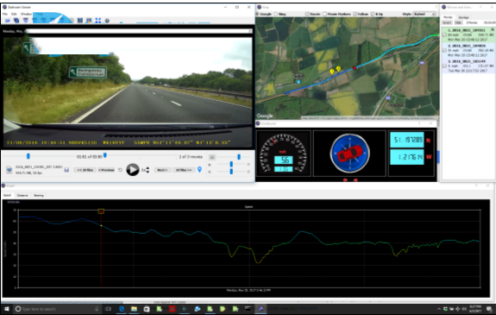This screenshot has height=315, width=496.
Task: Toggle the Movie Markers checkbox
Action: click(x=324, y=14)
